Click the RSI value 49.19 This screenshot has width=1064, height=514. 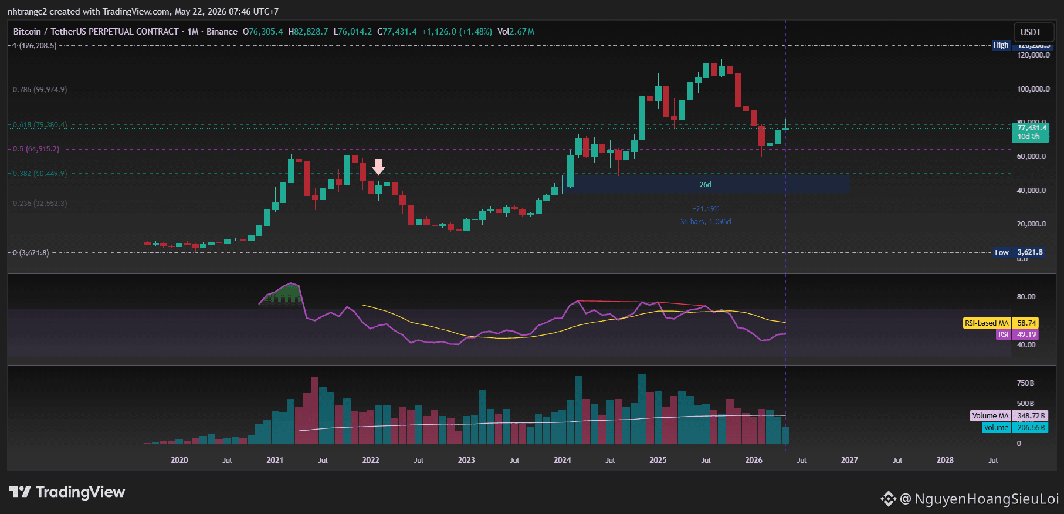coord(1026,334)
